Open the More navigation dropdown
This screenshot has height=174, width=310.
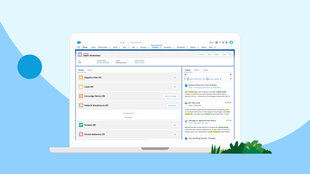click(212, 47)
